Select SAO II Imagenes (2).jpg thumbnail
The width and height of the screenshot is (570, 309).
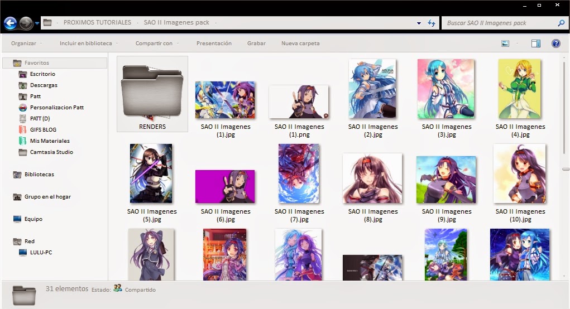[x=372, y=89]
